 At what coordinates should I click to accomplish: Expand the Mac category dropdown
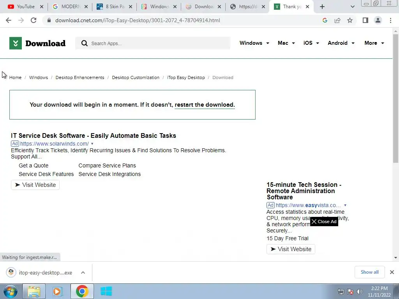[286, 43]
